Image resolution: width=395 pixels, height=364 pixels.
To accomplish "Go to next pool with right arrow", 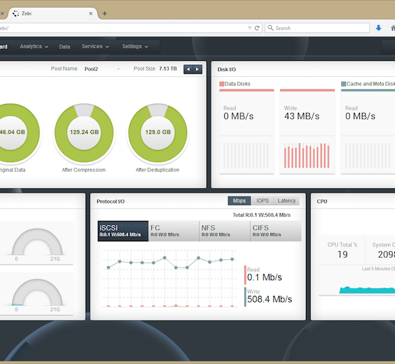I will point(197,70).
